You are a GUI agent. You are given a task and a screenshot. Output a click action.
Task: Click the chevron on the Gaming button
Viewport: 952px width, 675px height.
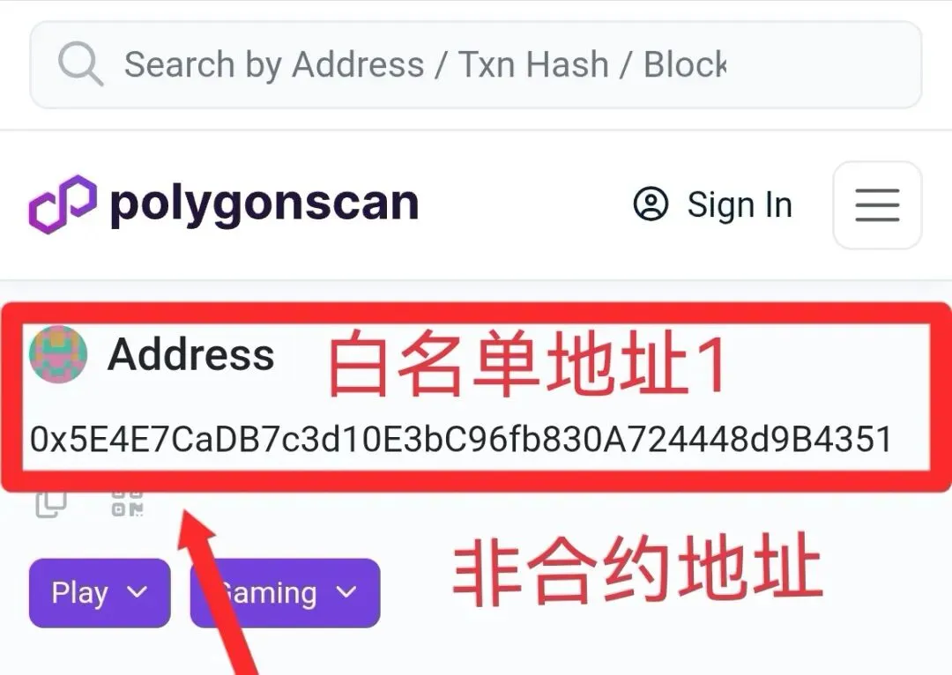(346, 592)
